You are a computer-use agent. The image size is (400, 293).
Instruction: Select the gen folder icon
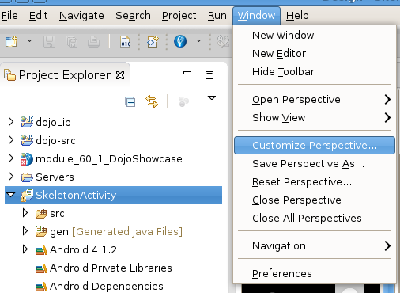[41, 231]
